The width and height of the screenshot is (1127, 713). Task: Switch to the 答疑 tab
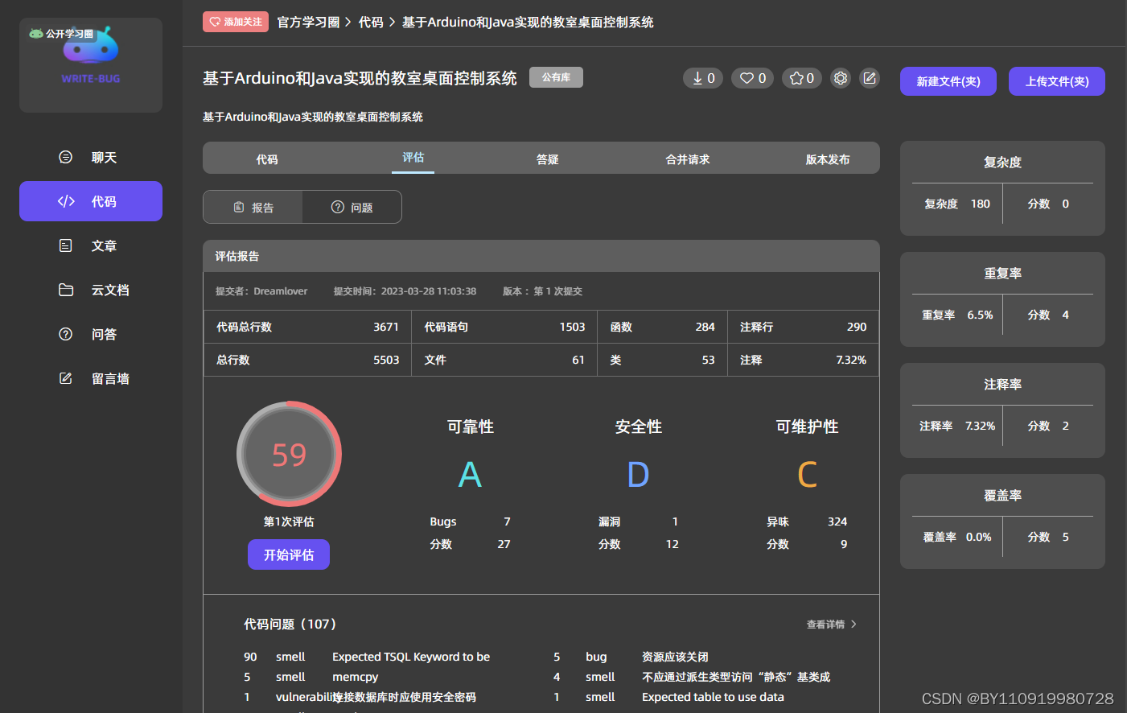coord(548,159)
